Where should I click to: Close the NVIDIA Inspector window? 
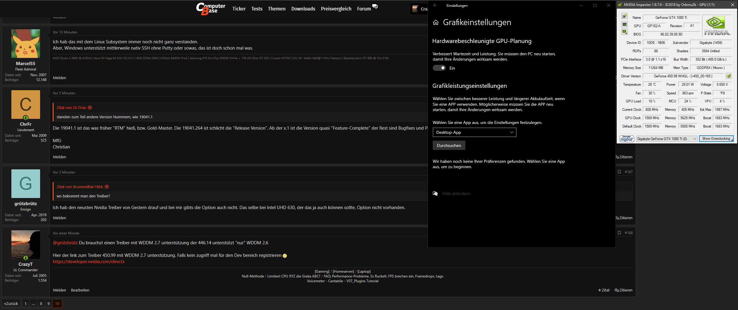tap(732, 4)
